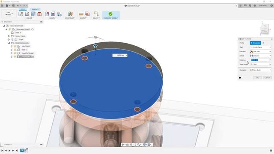Select the red Create tool icon

click(x=39, y=14)
